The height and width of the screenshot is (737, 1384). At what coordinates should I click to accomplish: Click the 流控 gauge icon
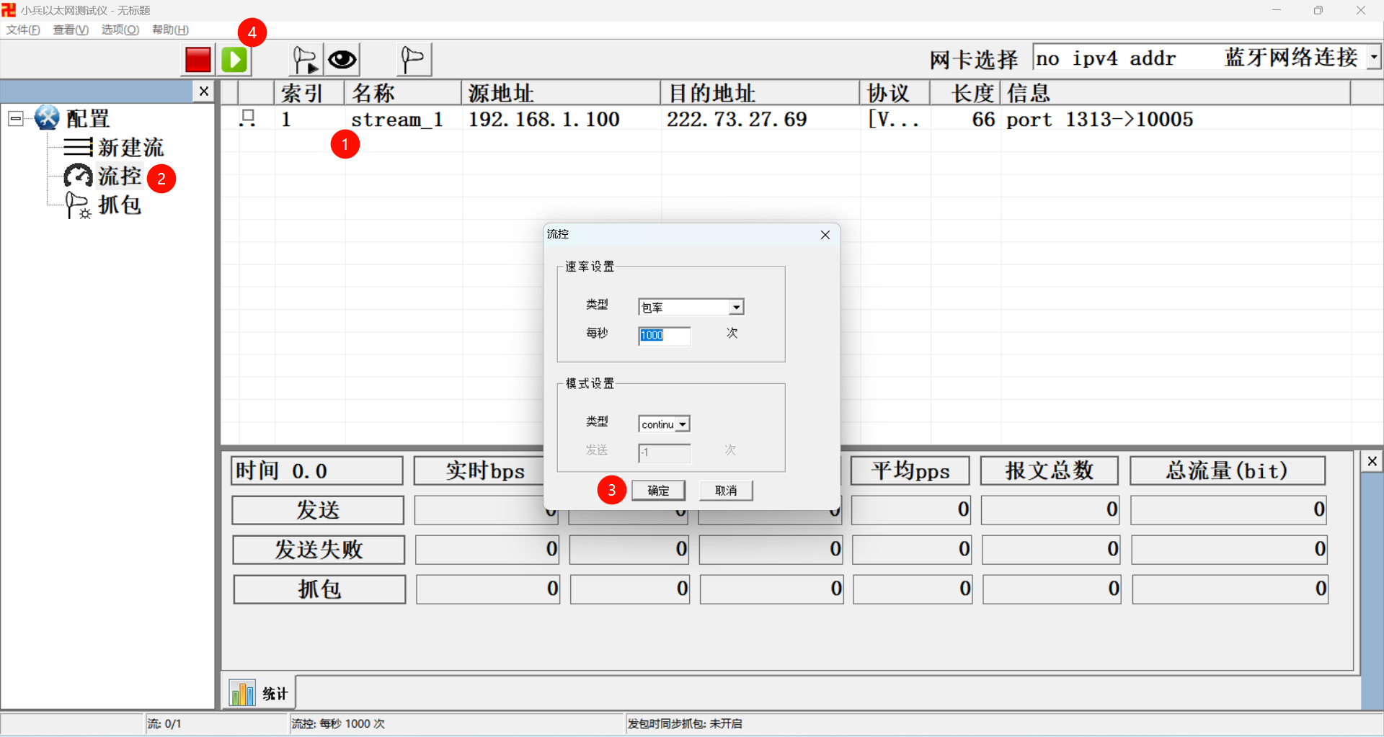pyautogui.click(x=78, y=176)
